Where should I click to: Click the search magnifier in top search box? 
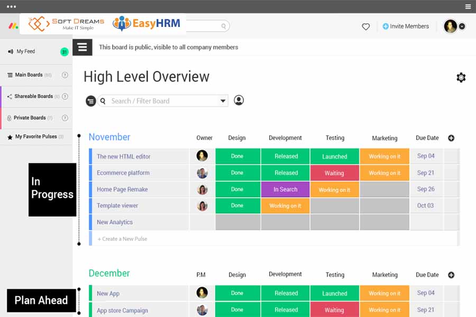point(223,26)
